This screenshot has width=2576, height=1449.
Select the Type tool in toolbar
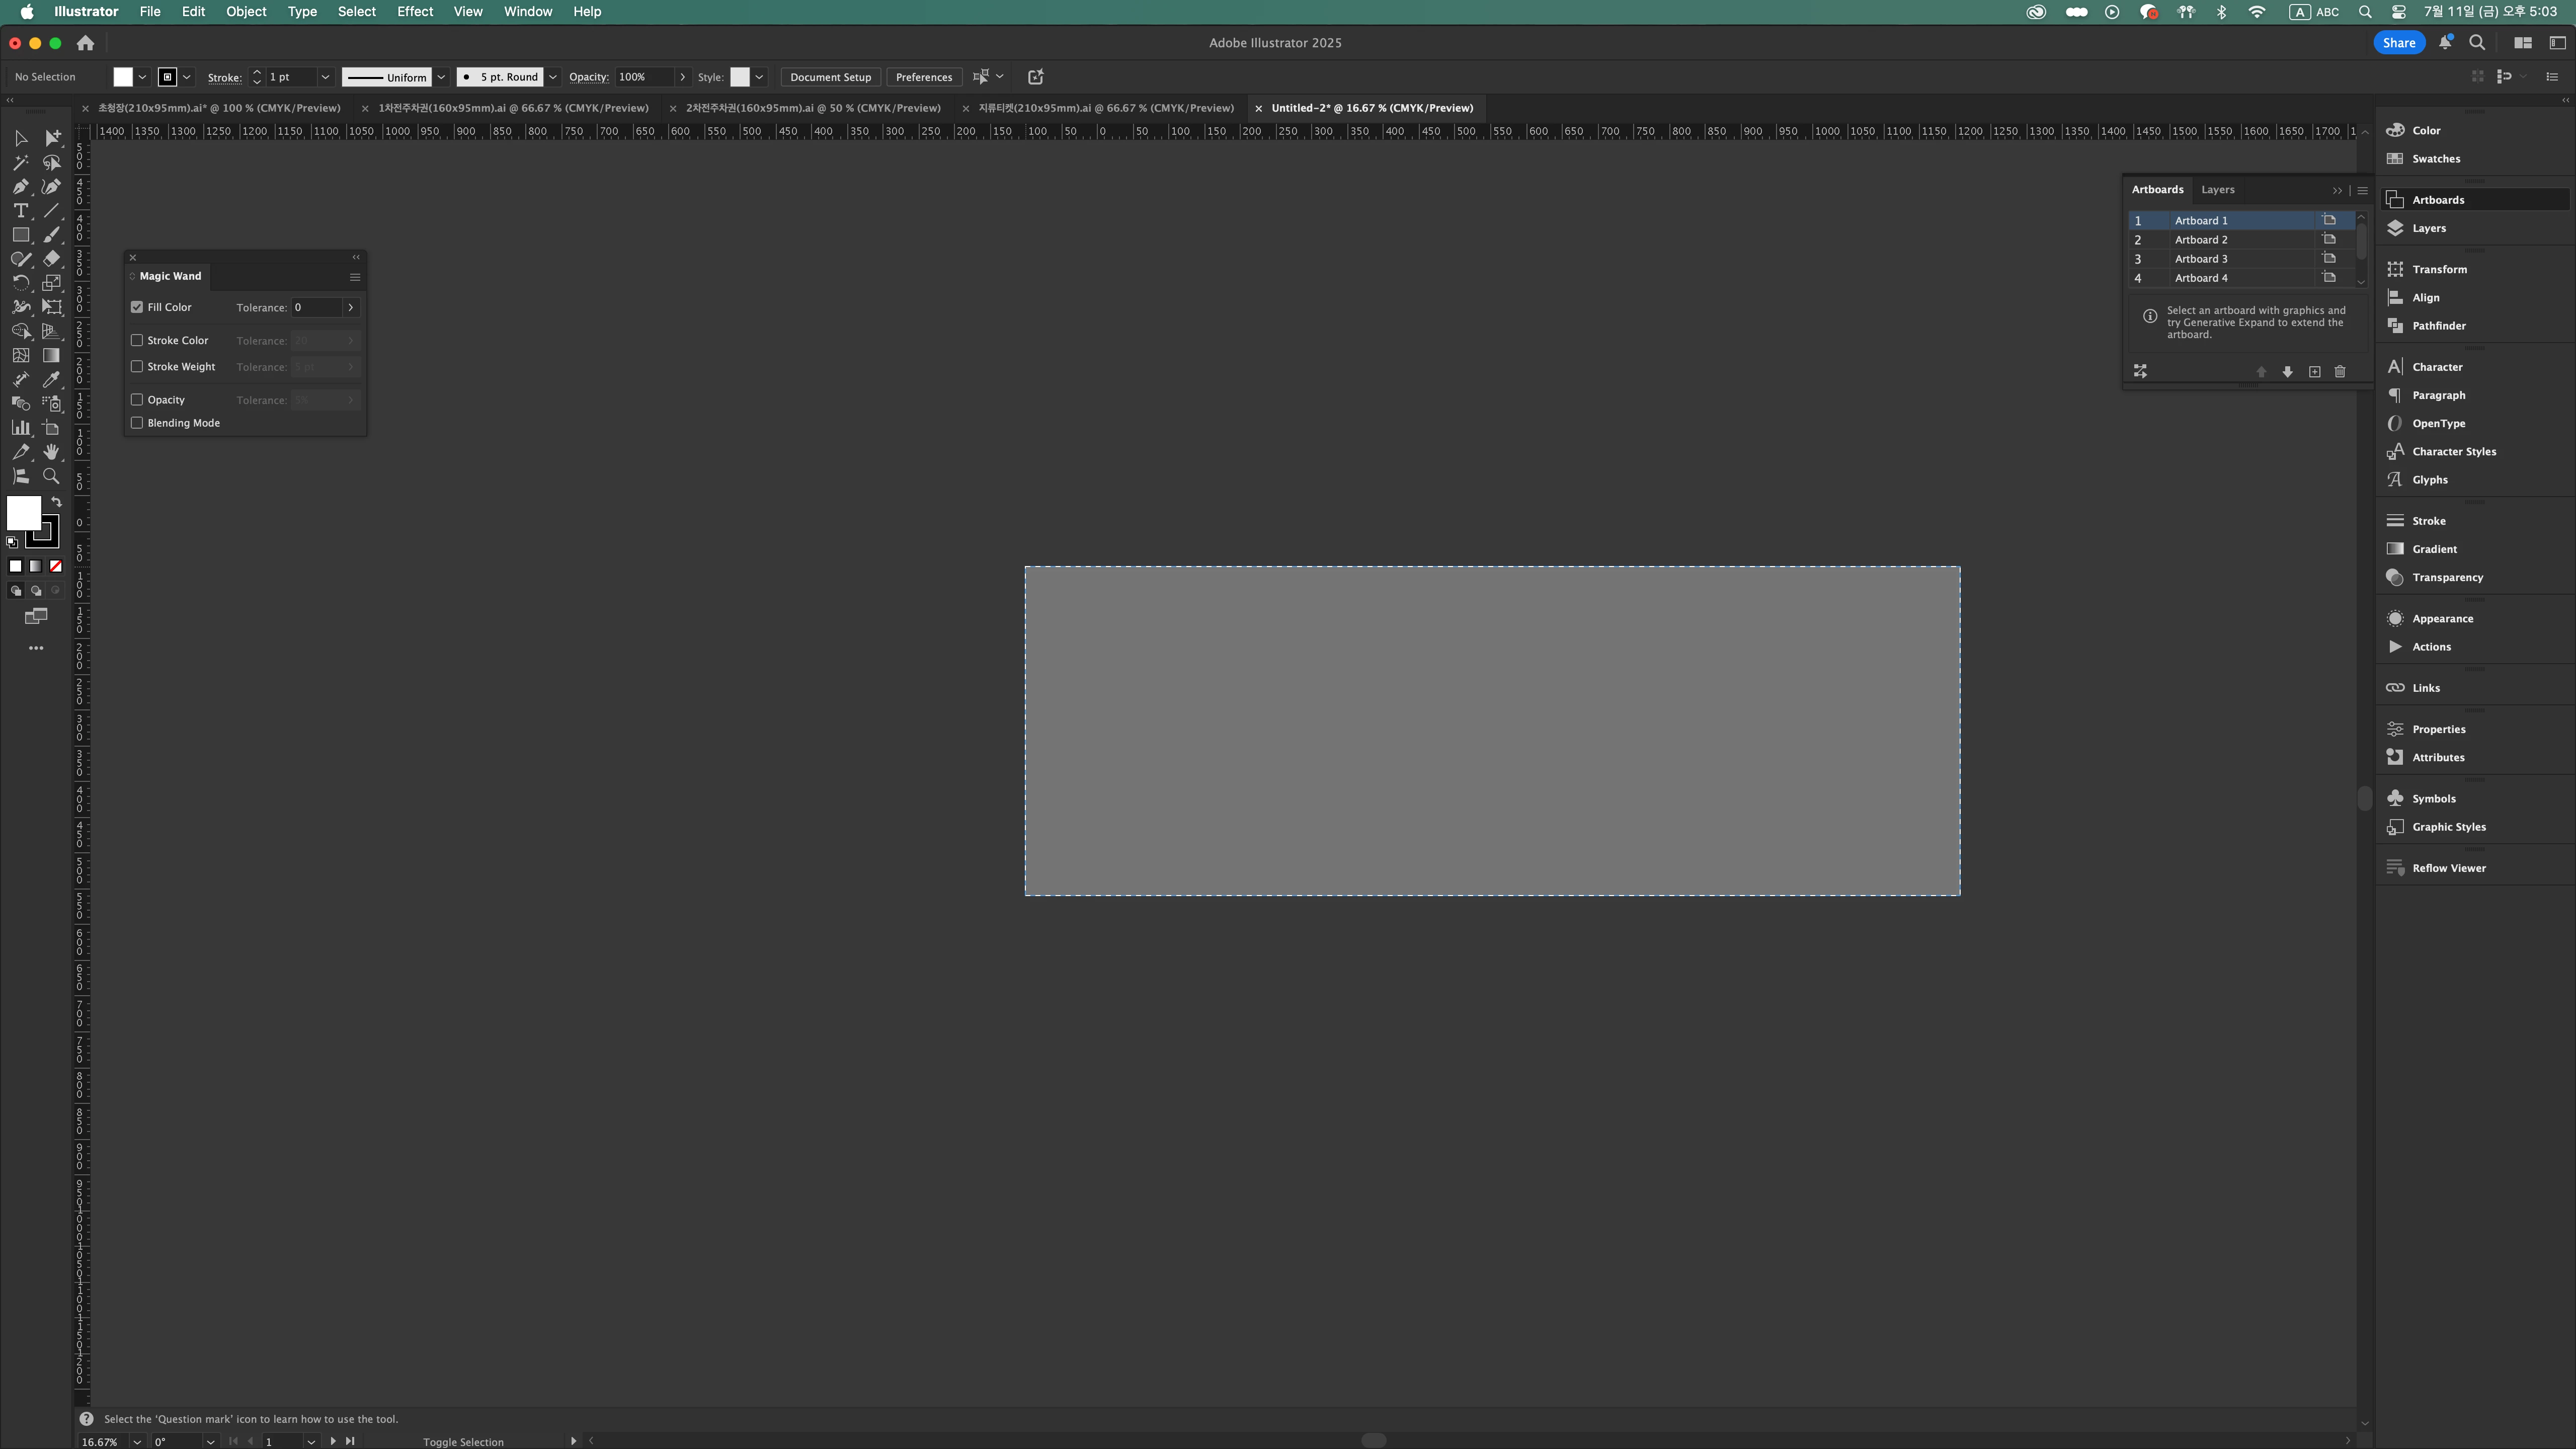click(x=20, y=211)
